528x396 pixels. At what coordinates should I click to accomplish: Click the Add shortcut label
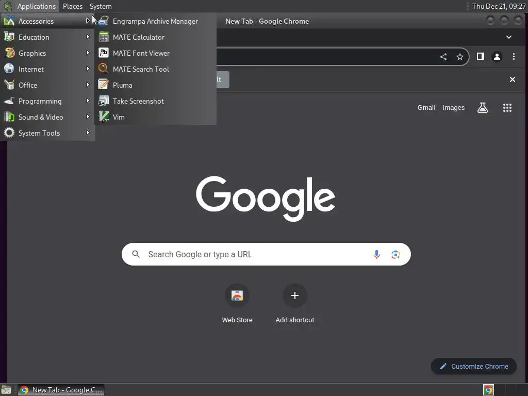pyautogui.click(x=294, y=320)
